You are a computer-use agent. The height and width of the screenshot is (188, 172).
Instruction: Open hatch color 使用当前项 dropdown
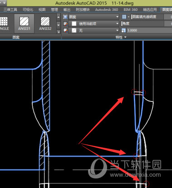tap(94, 24)
